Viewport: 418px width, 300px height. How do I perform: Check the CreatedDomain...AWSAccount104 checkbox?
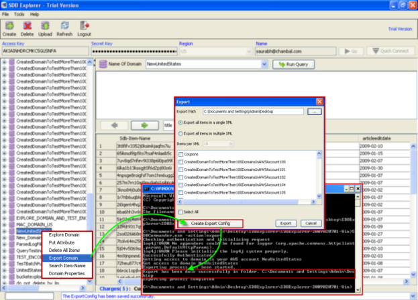coord(180,185)
